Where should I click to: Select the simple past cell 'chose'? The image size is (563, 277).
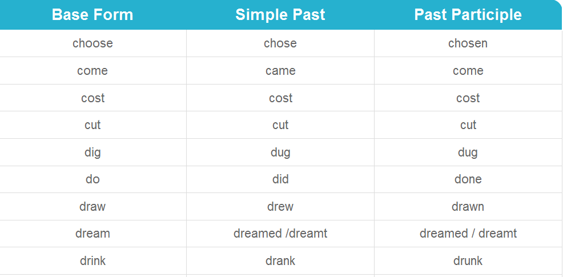pyautogui.click(x=280, y=43)
